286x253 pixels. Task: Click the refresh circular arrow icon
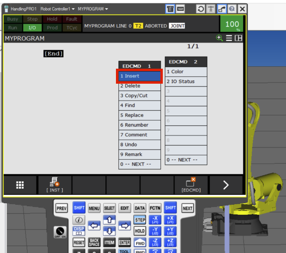[200, 9]
